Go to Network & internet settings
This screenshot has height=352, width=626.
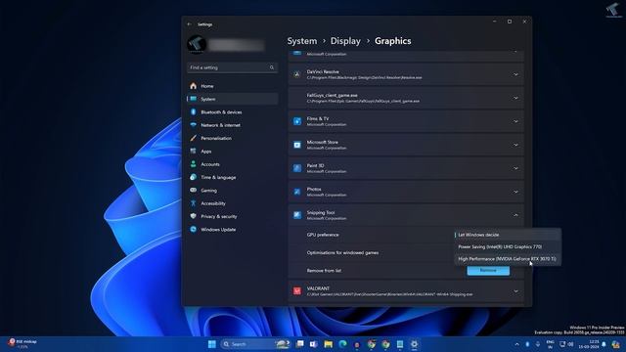pos(233,125)
